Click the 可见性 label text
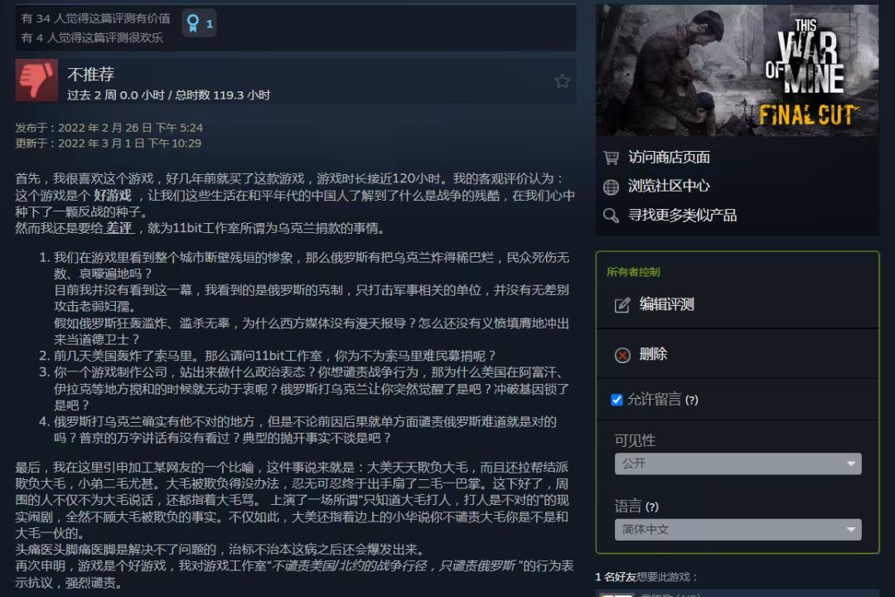The width and height of the screenshot is (895, 597). click(635, 440)
